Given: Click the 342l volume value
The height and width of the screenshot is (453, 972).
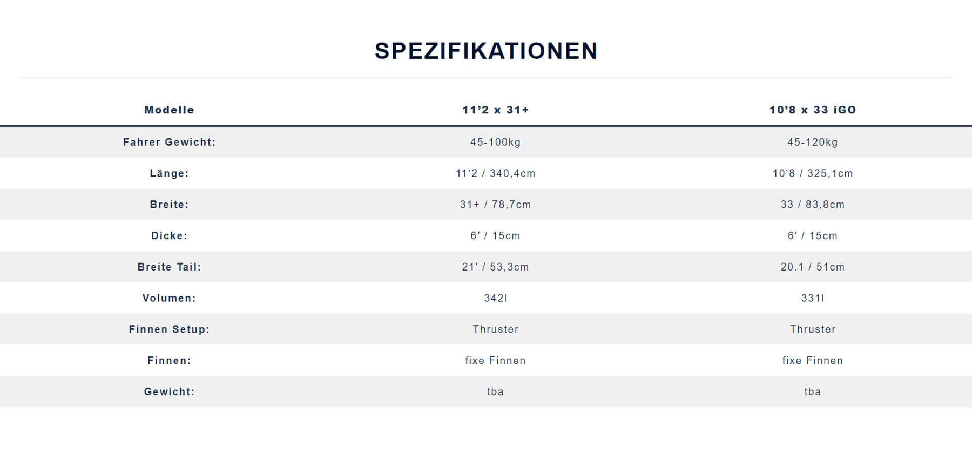Looking at the screenshot, I should [495, 298].
